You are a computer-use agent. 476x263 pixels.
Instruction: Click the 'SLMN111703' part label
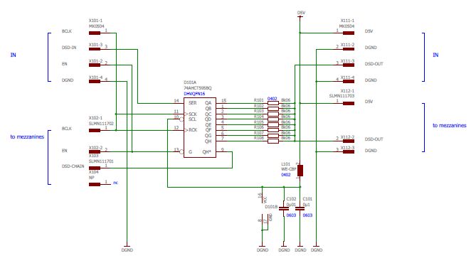342,96
